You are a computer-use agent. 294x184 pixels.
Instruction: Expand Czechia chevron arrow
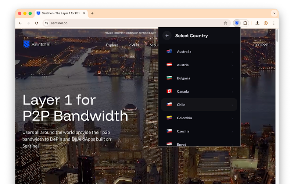coord(232,131)
